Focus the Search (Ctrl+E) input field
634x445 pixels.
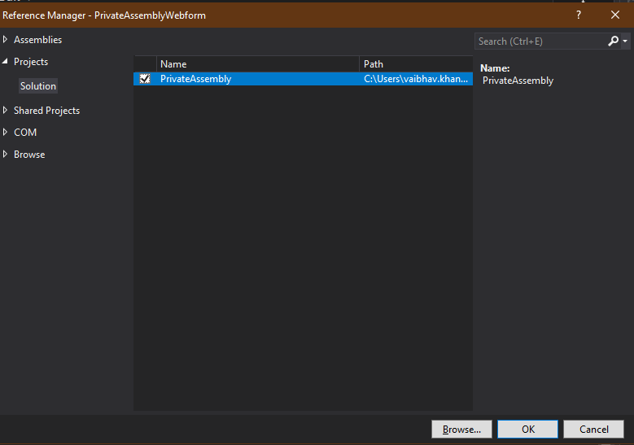pyautogui.click(x=539, y=41)
